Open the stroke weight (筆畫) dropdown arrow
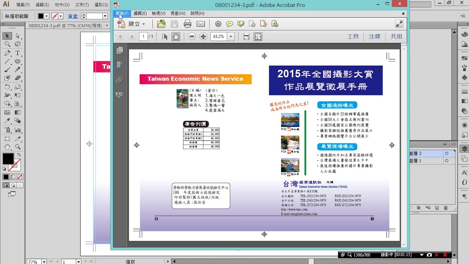Screen dimensions: 469x264 [105, 16]
